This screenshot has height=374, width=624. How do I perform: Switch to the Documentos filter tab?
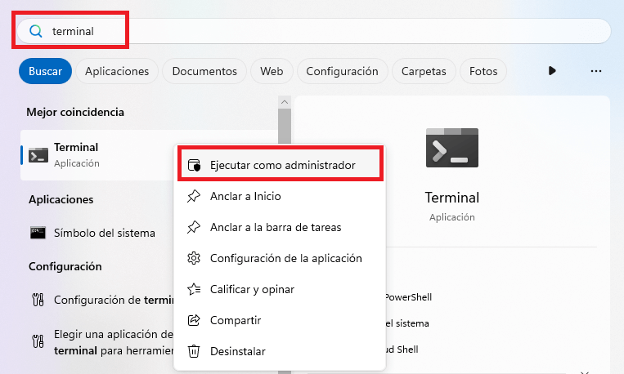[x=204, y=71]
